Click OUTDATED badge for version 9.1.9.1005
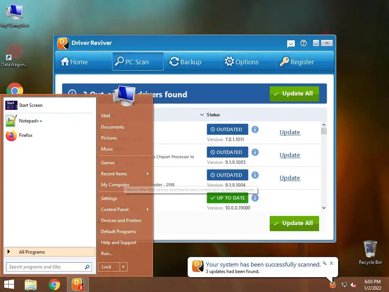389x292 pixels. tap(227, 152)
